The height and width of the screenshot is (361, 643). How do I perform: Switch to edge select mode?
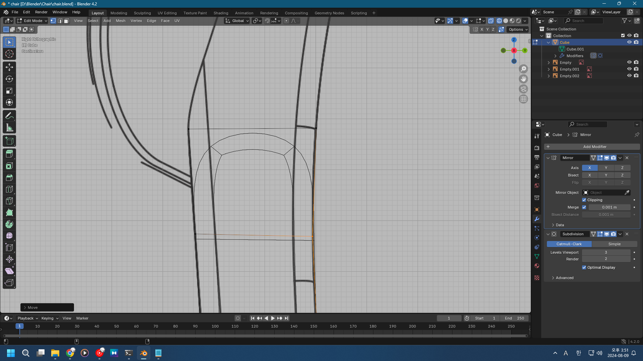pos(60,21)
